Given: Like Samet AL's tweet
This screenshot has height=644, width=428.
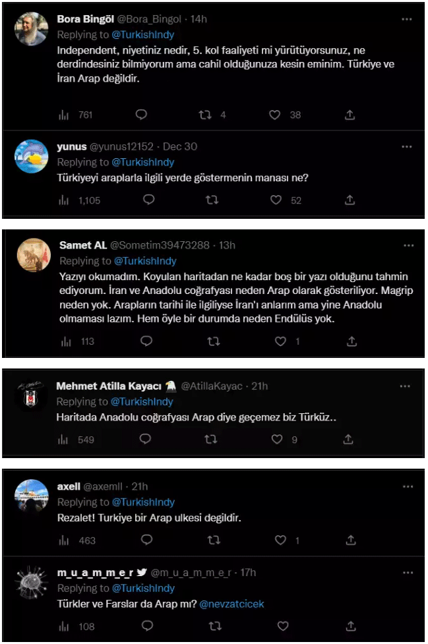Looking at the screenshot, I should (281, 341).
